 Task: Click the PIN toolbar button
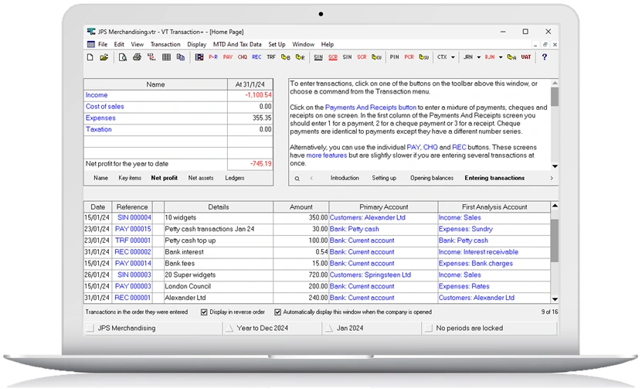[394, 57]
